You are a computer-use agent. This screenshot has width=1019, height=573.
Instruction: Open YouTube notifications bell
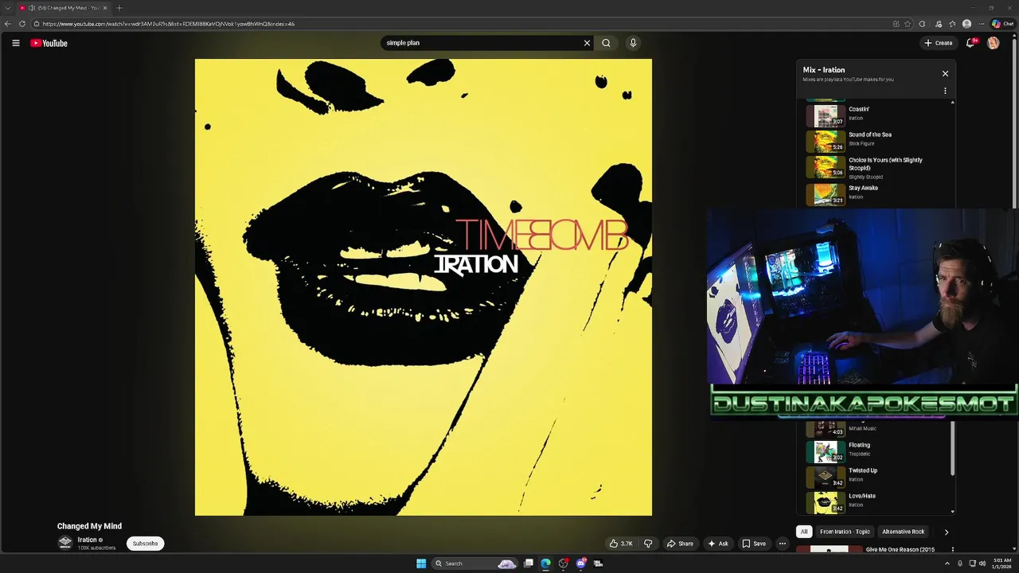pyautogui.click(x=970, y=43)
